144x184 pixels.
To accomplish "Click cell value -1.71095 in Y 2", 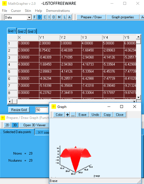I will (x=71, y=58).
